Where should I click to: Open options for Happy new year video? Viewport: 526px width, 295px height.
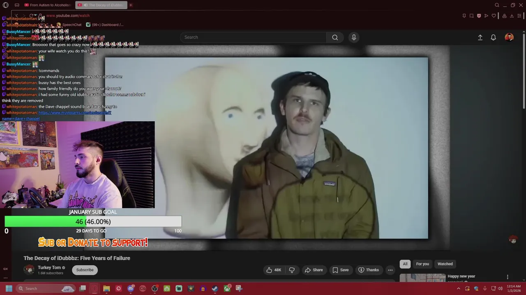pyautogui.click(x=508, y=277)
